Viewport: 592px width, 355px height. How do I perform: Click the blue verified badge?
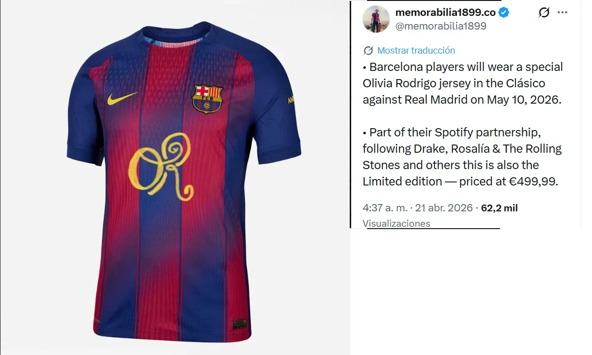[x=503, y=13]
